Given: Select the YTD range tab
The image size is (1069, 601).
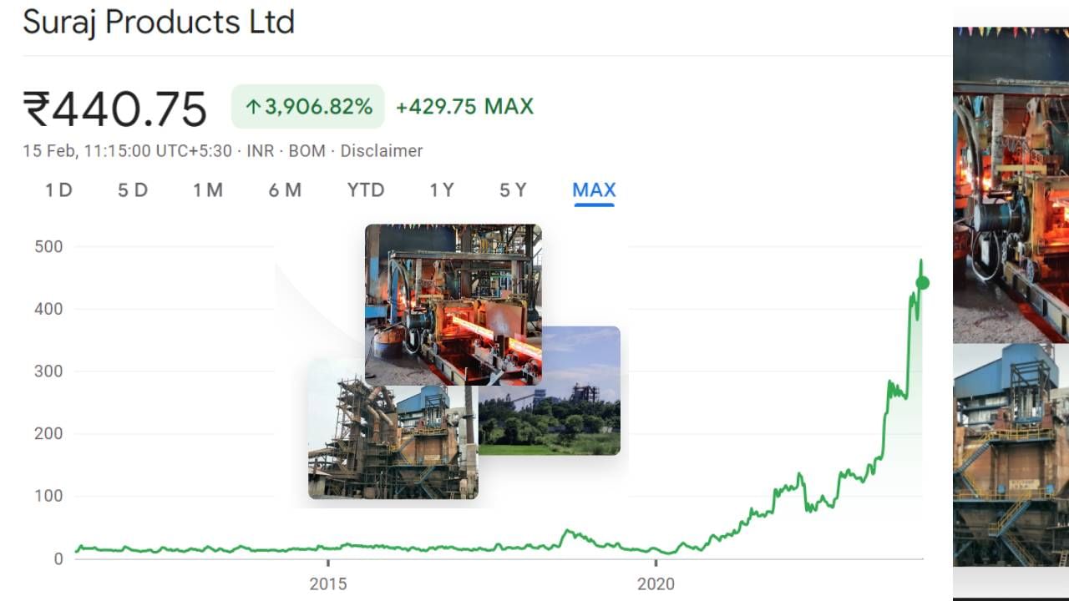Looking at the screenshot, I should (x=366, y=190).
